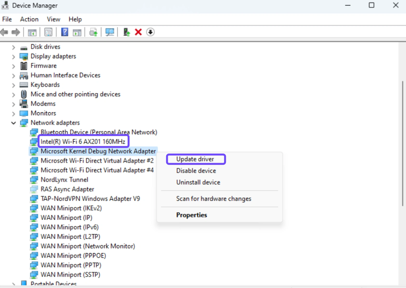Expand the Display adapters category
This screenshot has width=406, height=288.
click(x=13, y=57)
